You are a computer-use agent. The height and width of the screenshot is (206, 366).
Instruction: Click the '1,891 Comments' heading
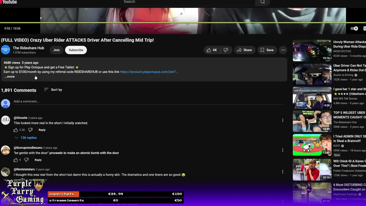click(19, 90)
